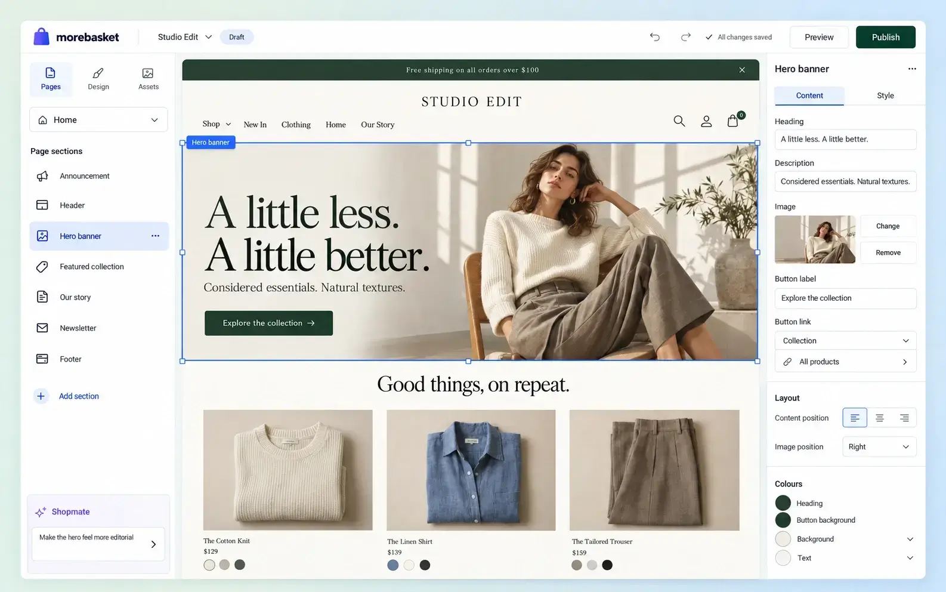Click the Hero banner section icon
This screenshot has width=946, height=592.
[42, 236]
